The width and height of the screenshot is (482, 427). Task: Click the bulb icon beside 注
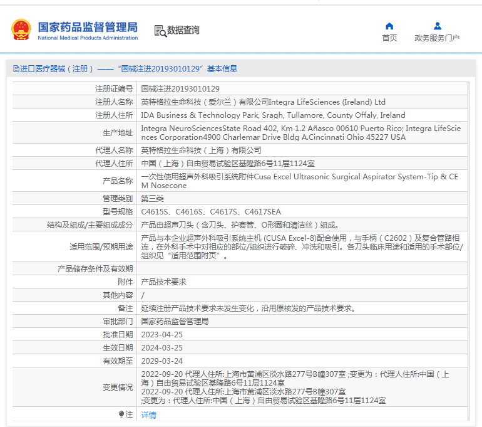pyautogui.click(x=121, y=414)
